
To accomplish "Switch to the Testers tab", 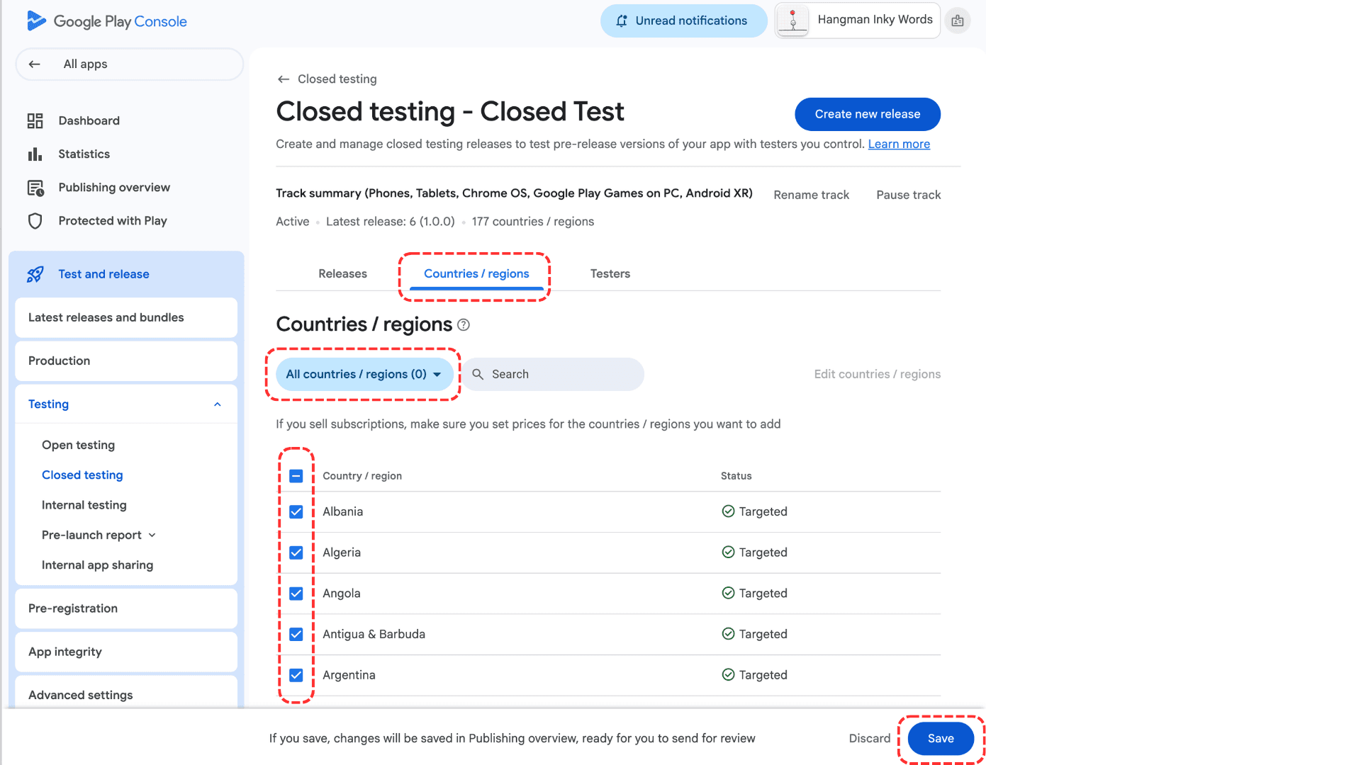I will (610, 273).
